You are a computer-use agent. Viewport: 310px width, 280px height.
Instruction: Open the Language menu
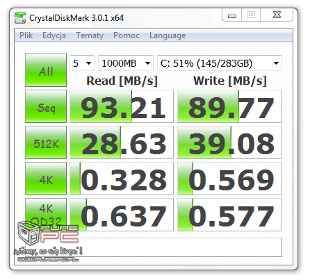point(168,35)
